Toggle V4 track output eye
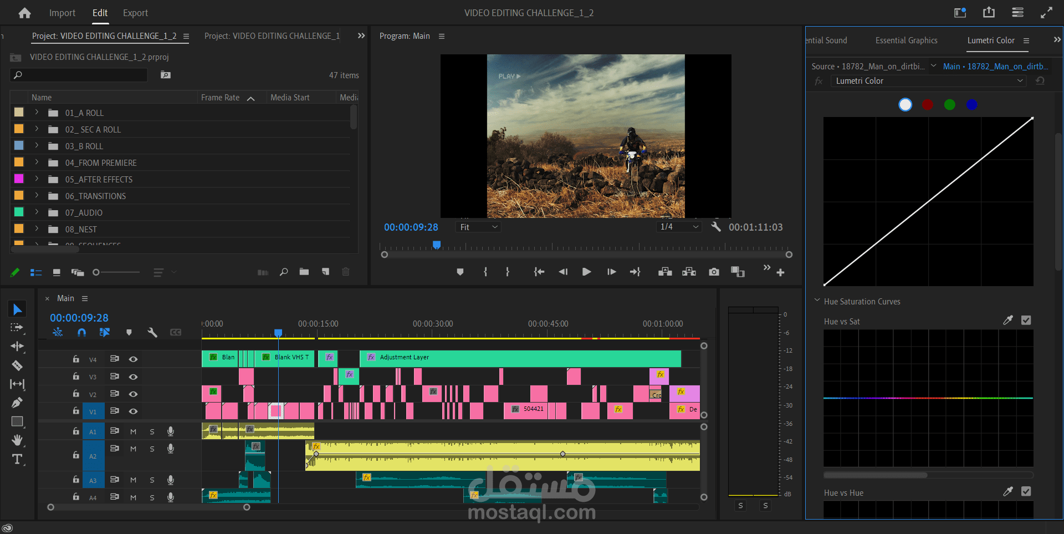This screenshot has height=534, width=1064. pyautogui.click(x=133, y=359)
